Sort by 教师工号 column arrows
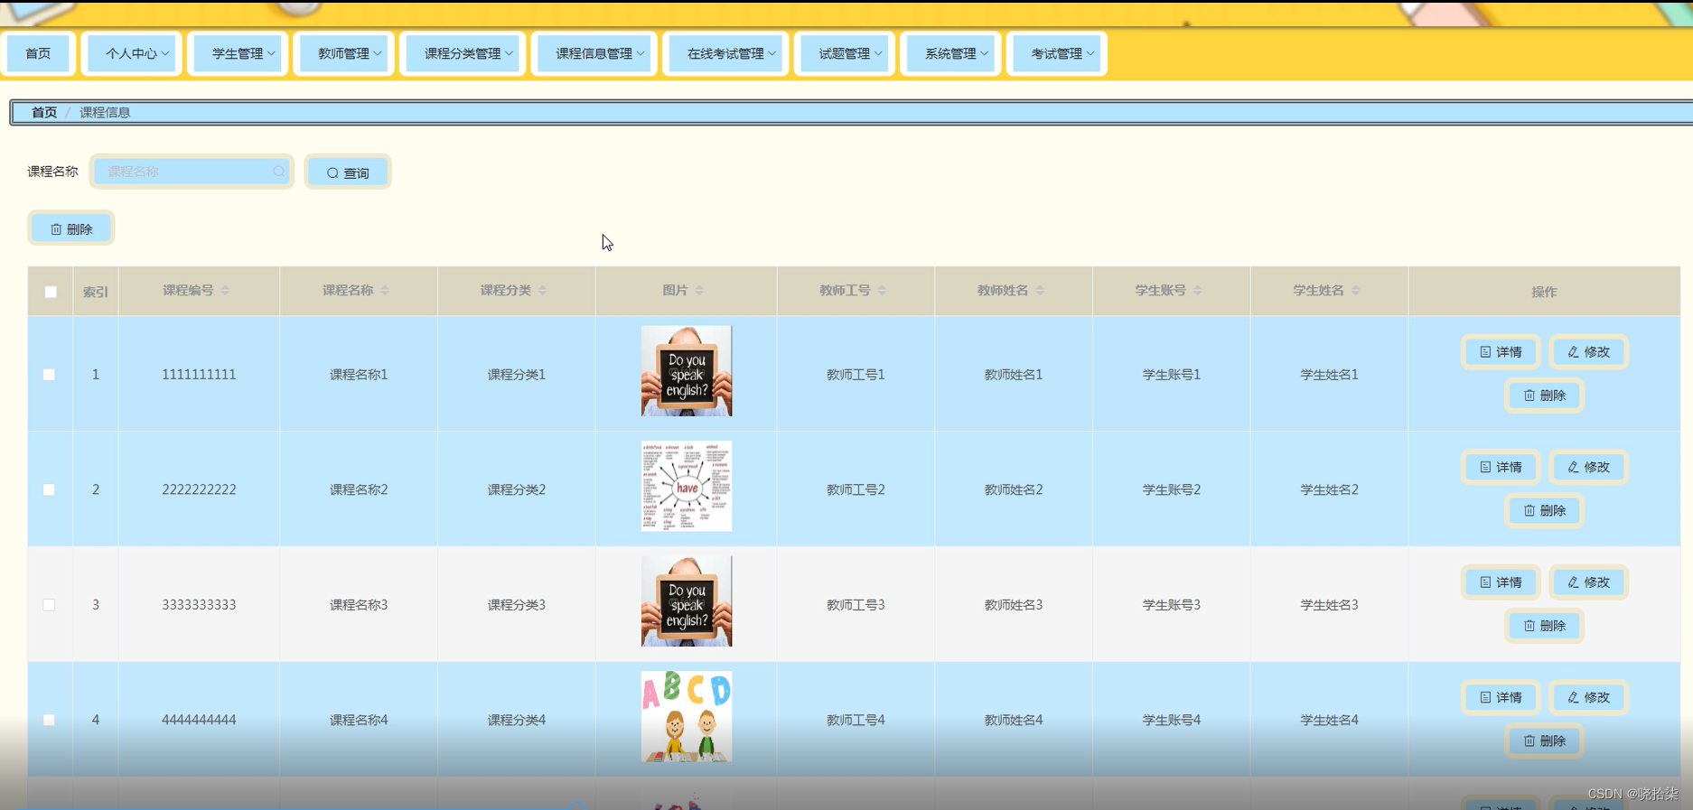The image size is (1693, 810). [882, 290]
